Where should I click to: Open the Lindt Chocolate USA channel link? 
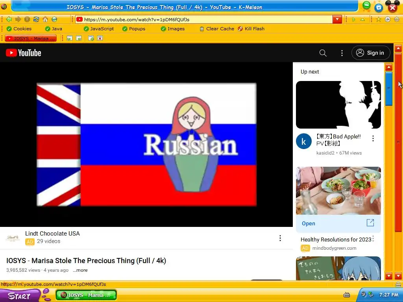pyautogui.click(x=52, y=234)
